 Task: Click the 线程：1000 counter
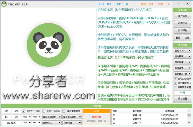tap(148, 4)
